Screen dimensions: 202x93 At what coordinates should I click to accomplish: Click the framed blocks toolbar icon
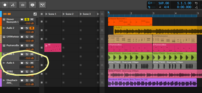(42, 5)
